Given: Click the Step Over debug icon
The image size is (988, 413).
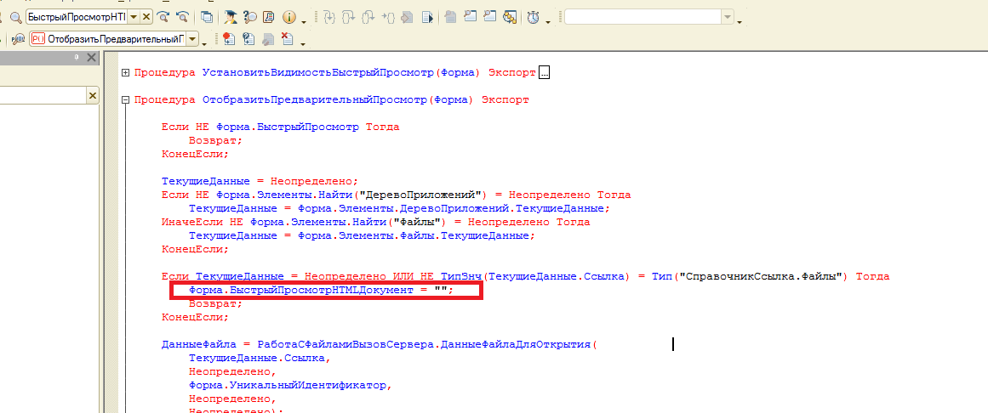Looking at the screenshot, I should click(349, 17).
